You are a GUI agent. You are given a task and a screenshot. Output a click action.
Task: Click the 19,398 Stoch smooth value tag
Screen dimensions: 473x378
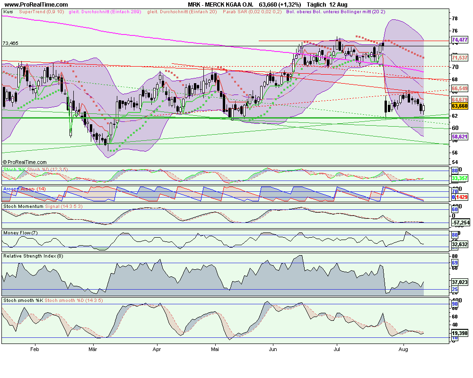(x=460, y=334)
